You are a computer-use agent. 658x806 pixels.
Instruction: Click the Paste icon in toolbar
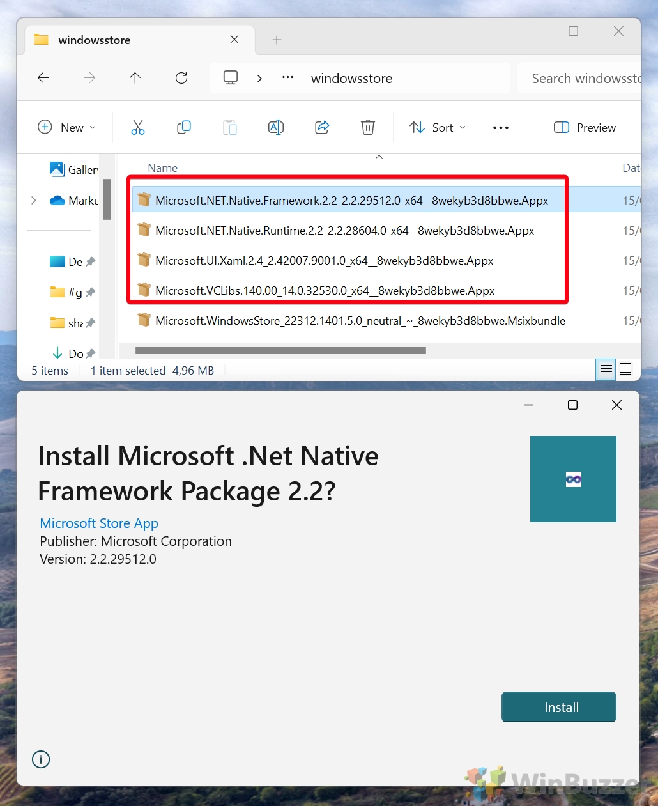point(230,127)
